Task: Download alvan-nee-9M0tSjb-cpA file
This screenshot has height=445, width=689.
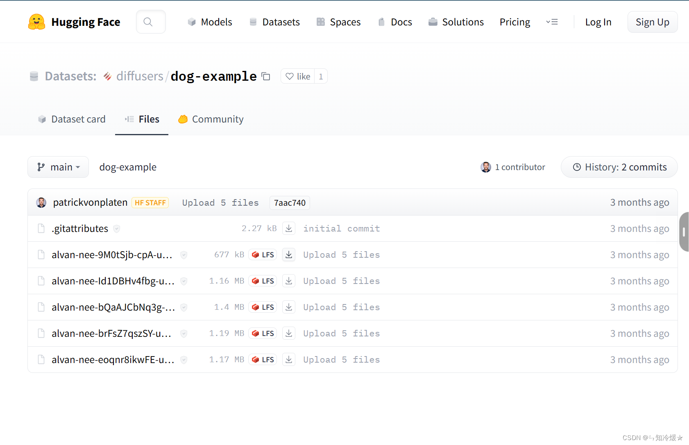Action: point(289,254)
